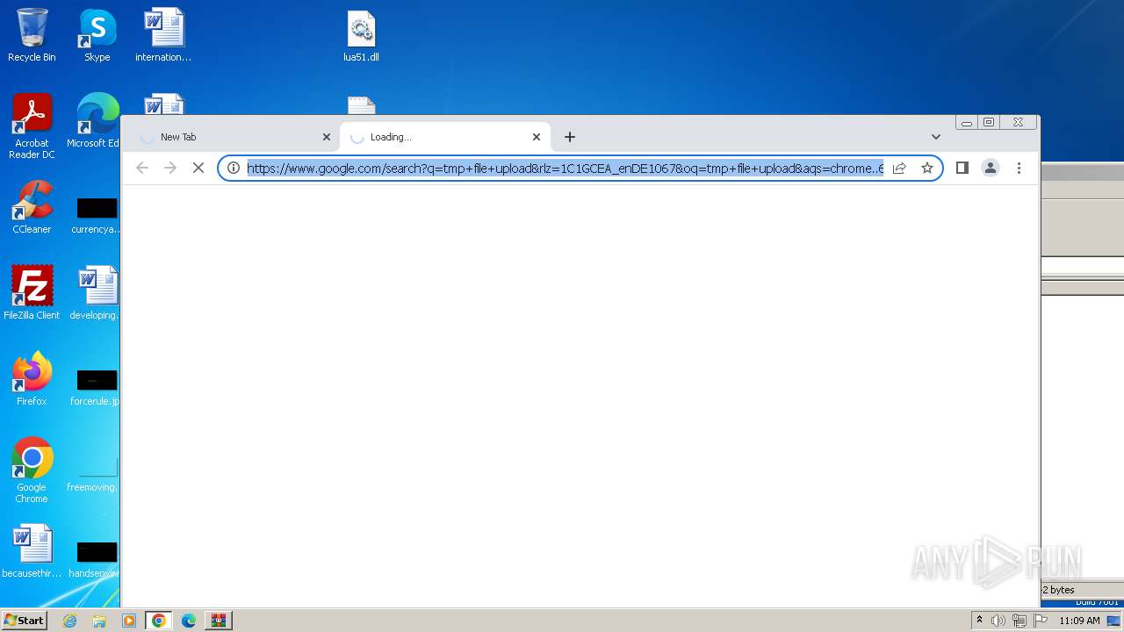This screenshot has width=1124, height=632.
Task: Show hidden system tray icons
Action: point(979,621)
